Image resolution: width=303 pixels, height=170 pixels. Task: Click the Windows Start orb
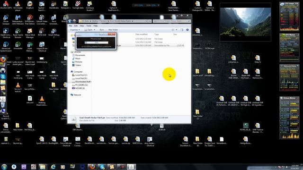point(4,167)
